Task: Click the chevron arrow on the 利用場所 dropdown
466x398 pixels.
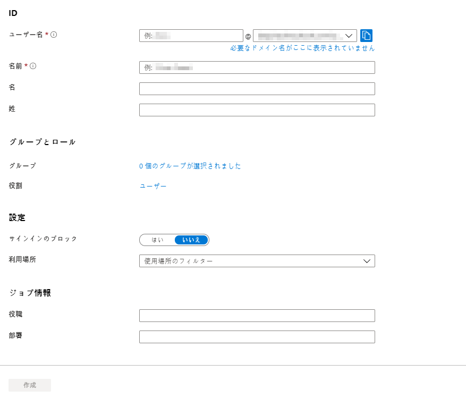Action: point(367,261)
